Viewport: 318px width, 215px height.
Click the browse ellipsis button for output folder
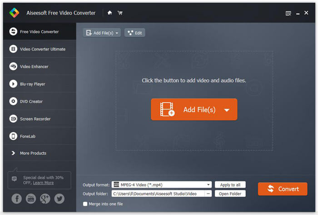(x=208, y=194)
